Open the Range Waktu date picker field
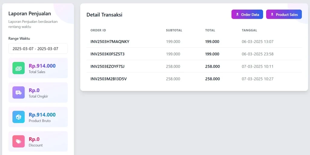 click(x=38, y=49)
